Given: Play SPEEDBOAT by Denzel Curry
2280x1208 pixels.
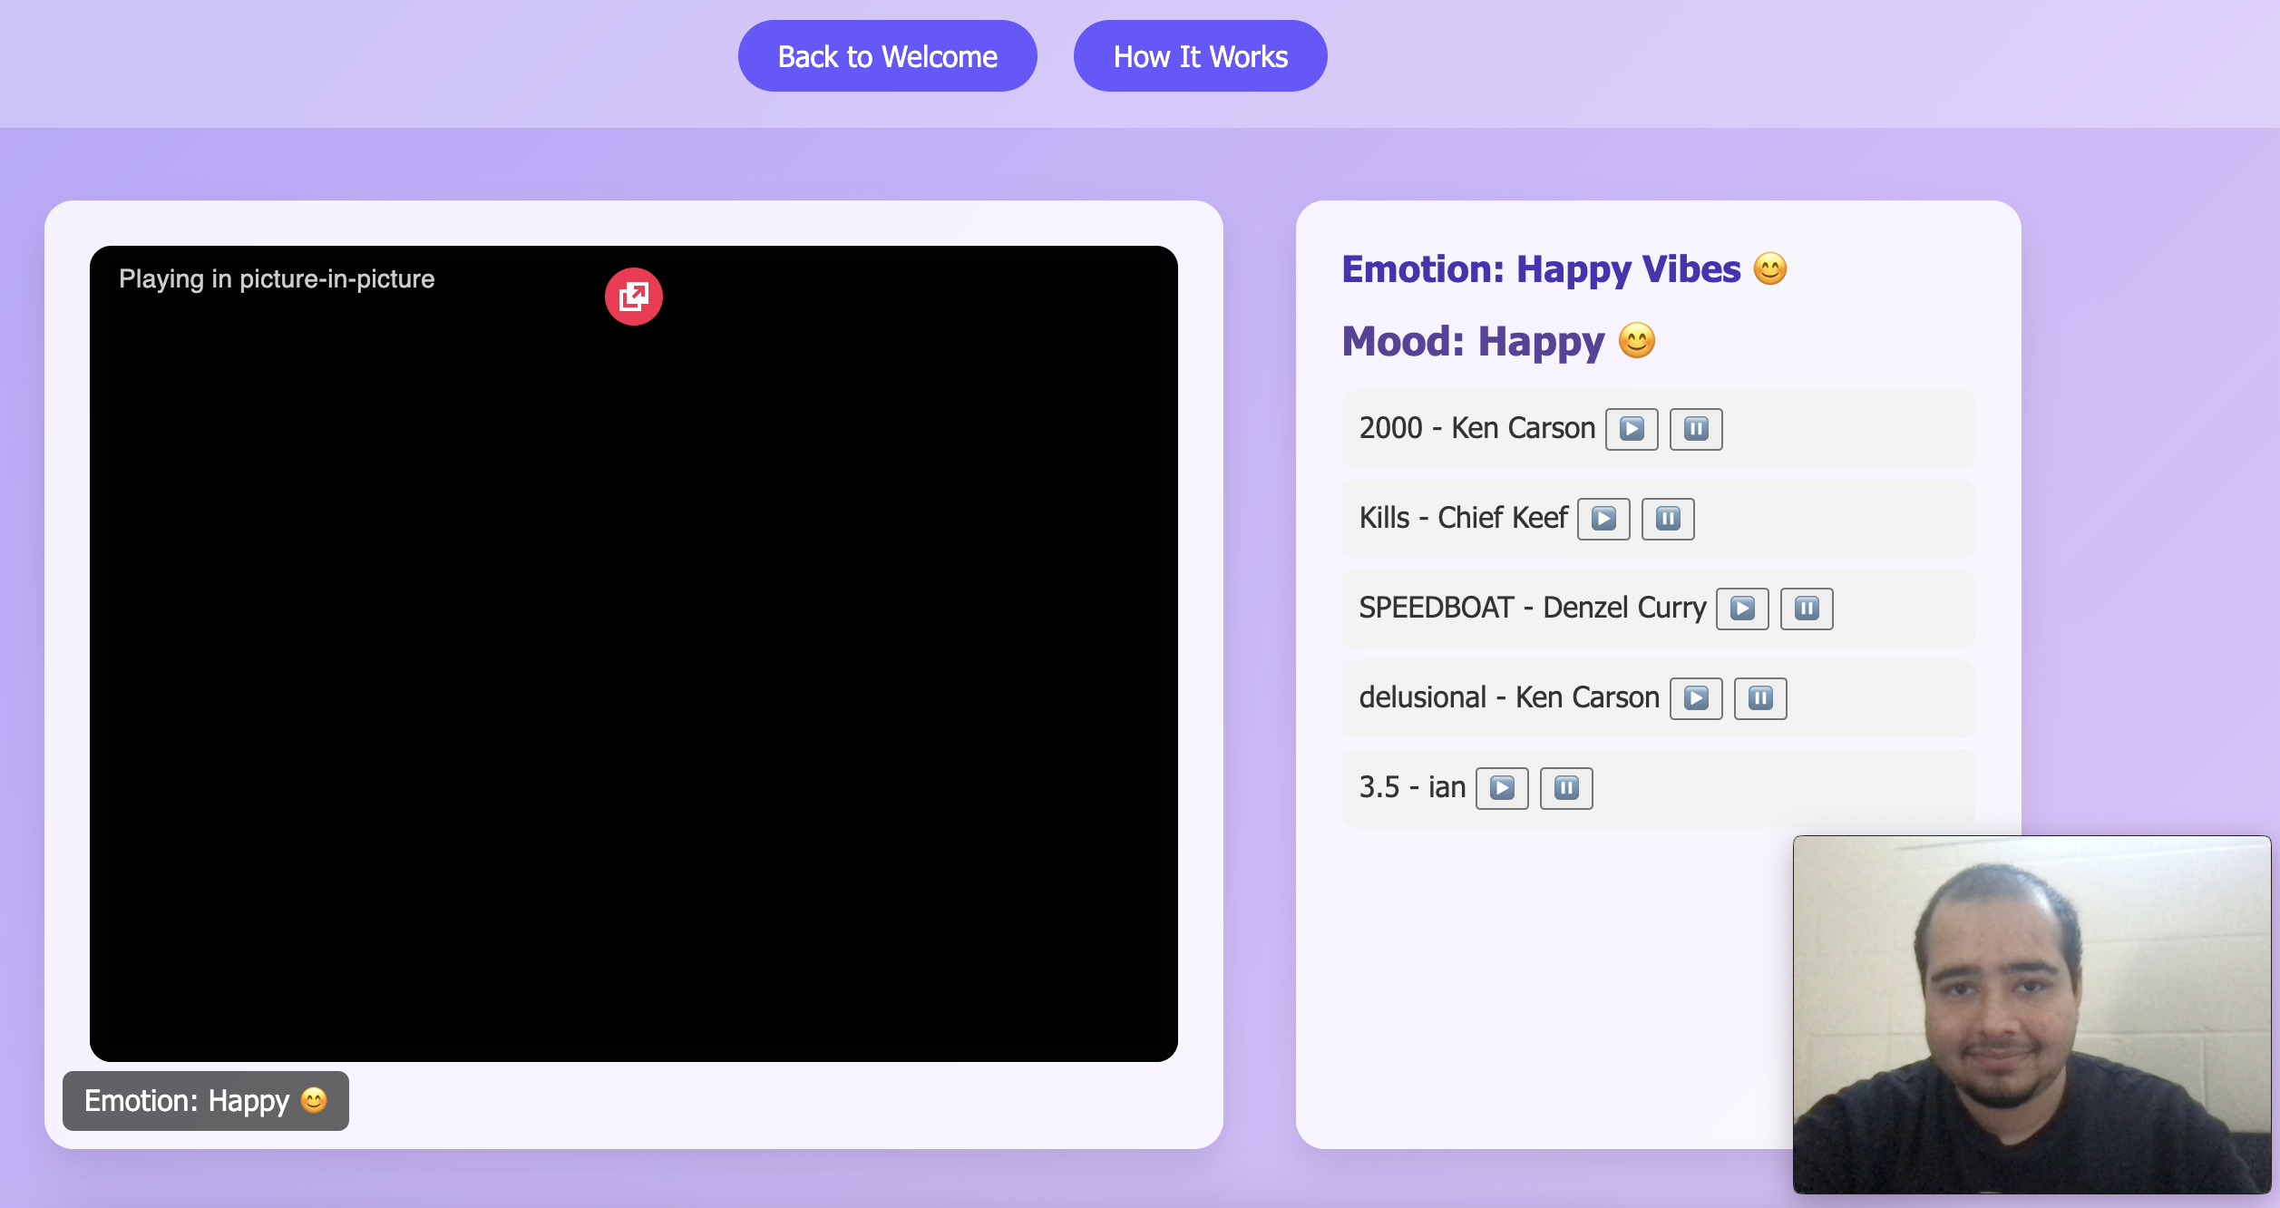Looking at the screenshot, I should point(1741,609).
